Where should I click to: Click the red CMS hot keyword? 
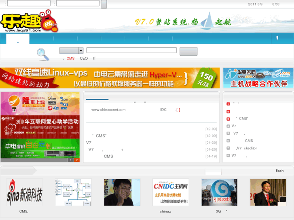pyautogui.click(x=70, y=59)
